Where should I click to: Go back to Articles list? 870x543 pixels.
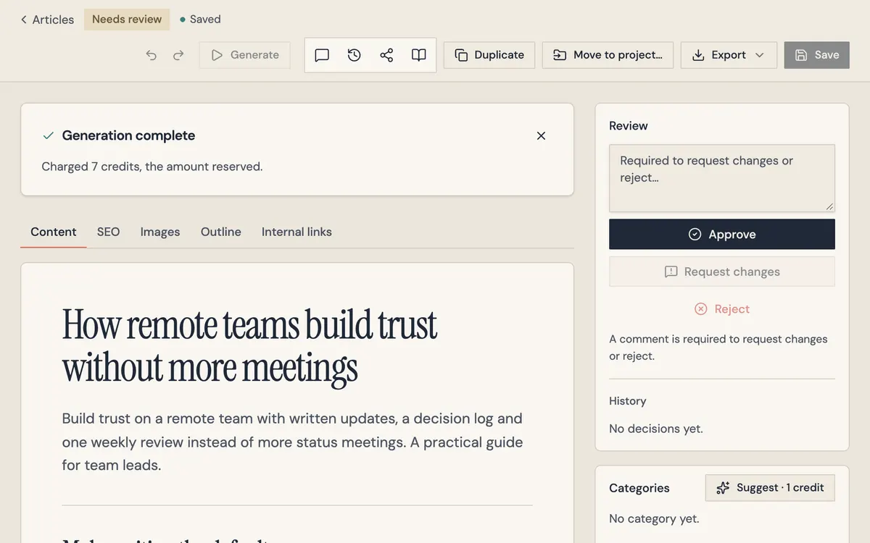pyautogui.click(x=47, y=20)
